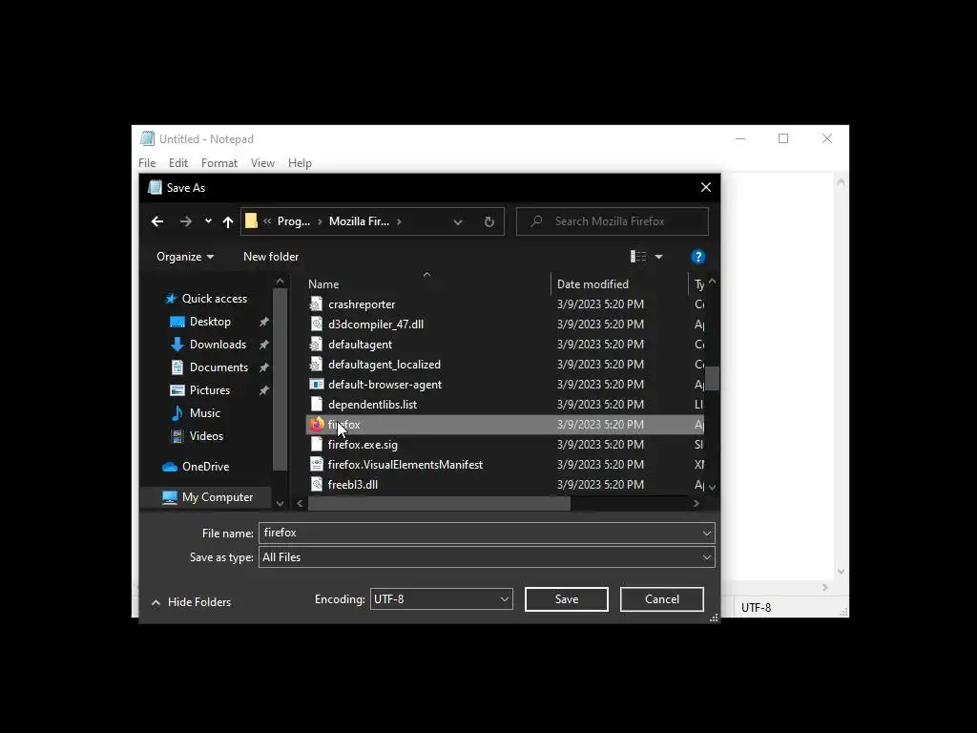977x733 pixels.
Task: Click the File name input field
Action: (479, 533)
